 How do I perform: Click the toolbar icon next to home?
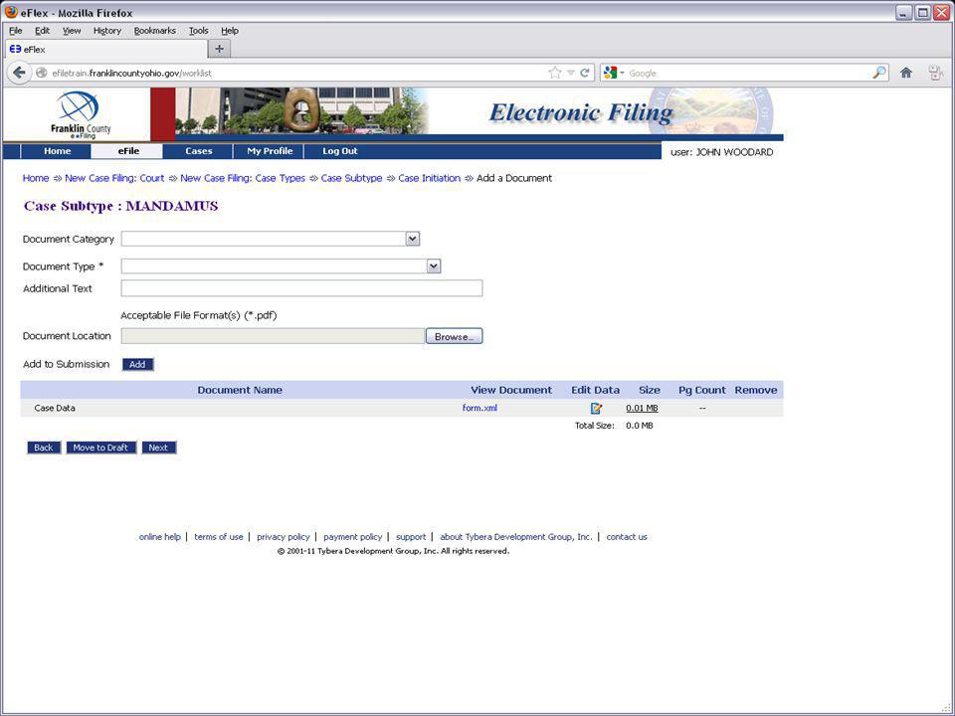pyautogui.click(x=936, y=73)
